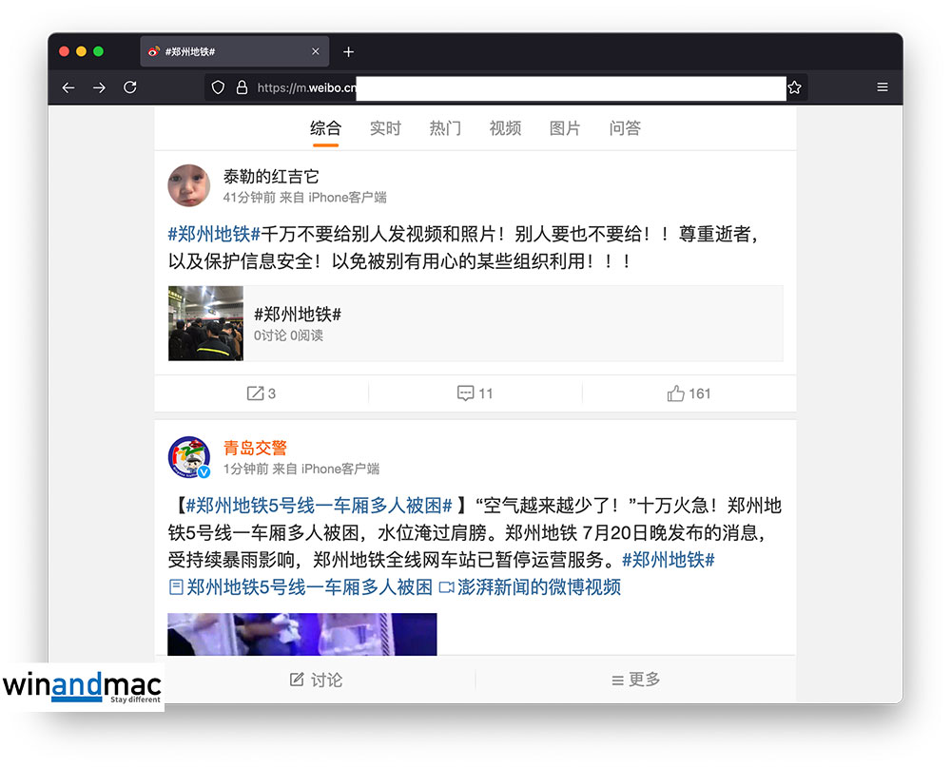Reload the page with refresh icon
Viewport: 951px width, 767px height.
coord(130,87)
